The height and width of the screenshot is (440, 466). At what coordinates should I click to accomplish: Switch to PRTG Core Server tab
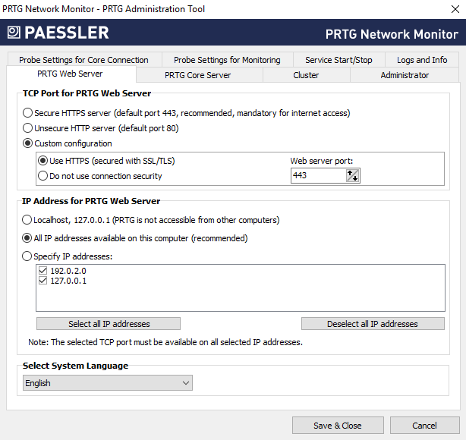pyautogui.click(x=198, y=75)
